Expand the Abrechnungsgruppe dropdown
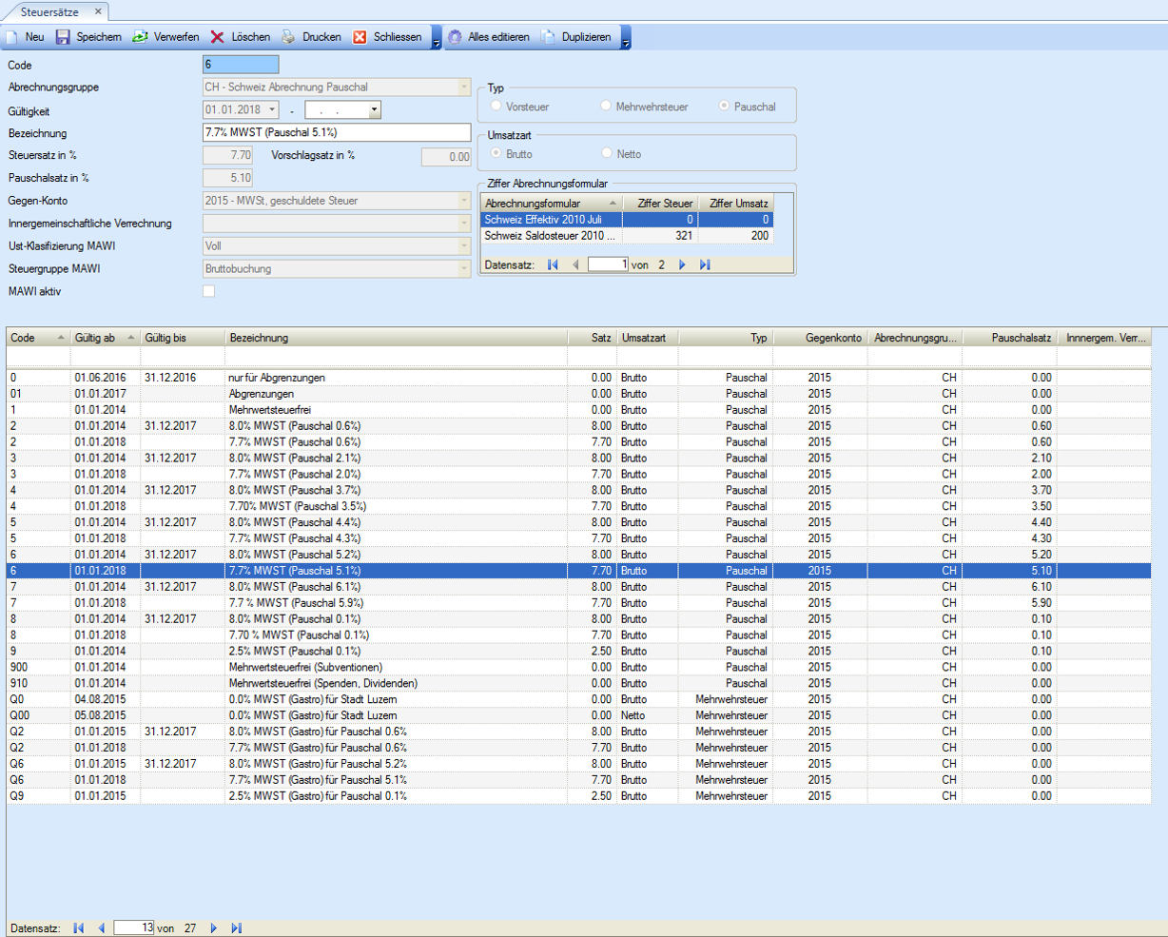Screen dimensions: 1168x937 point(464,88)
